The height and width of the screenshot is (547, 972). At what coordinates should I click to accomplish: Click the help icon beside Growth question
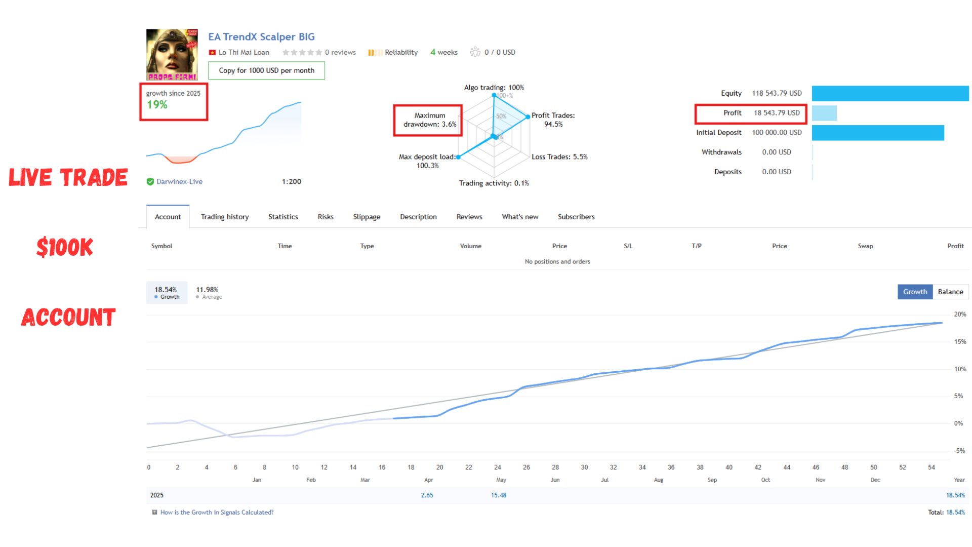[155, 512]
